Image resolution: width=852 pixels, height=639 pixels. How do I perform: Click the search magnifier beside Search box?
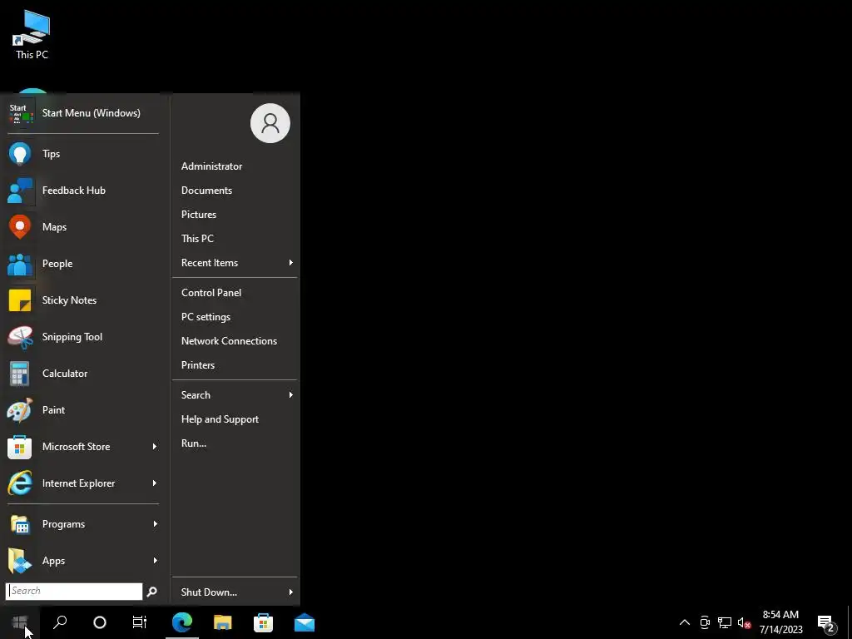pos(152,592)
